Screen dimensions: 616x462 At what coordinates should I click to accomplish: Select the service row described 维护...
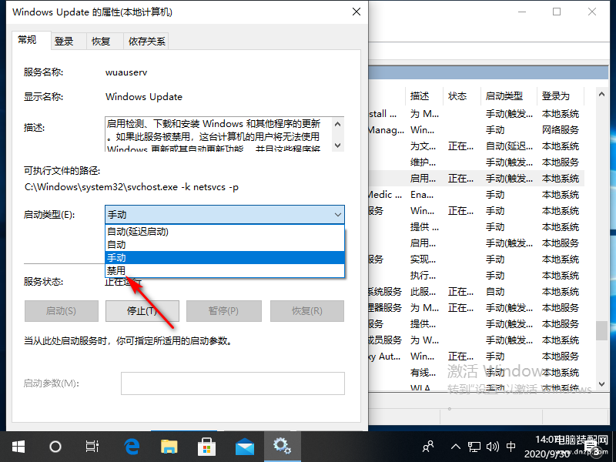tap(476, 162)
